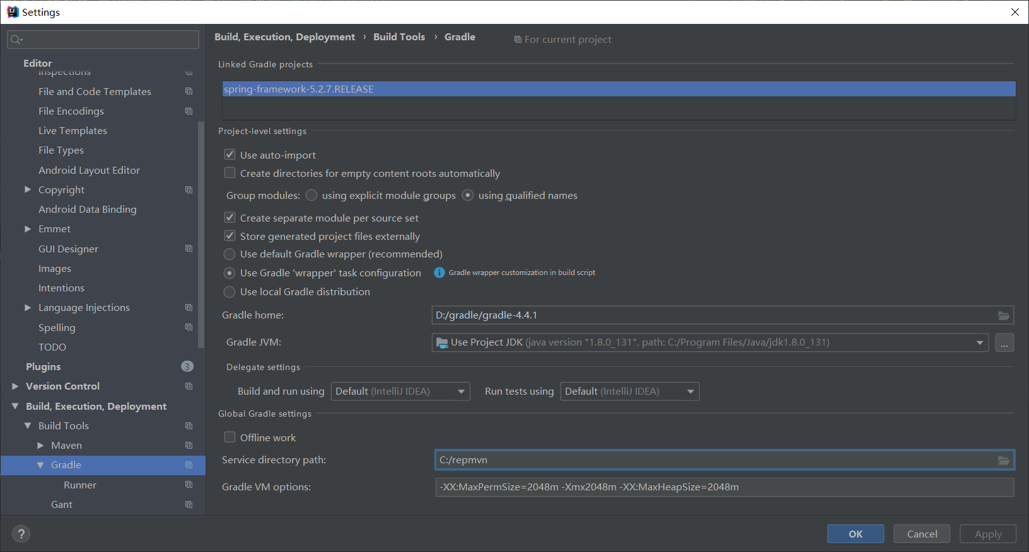Click project-level icon beside Build Tools
Image resolution: width=1029 pixels, height=552 pixels.
tap(189, 425)
